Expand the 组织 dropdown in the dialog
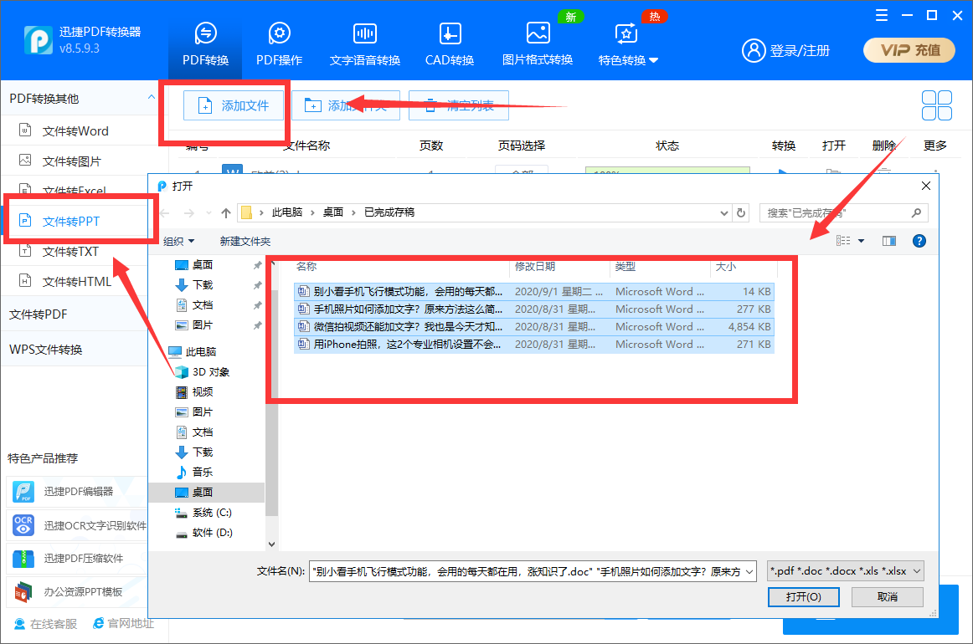Image resolution: width=973 pixels, height=644 pixels. pos(178,241)
